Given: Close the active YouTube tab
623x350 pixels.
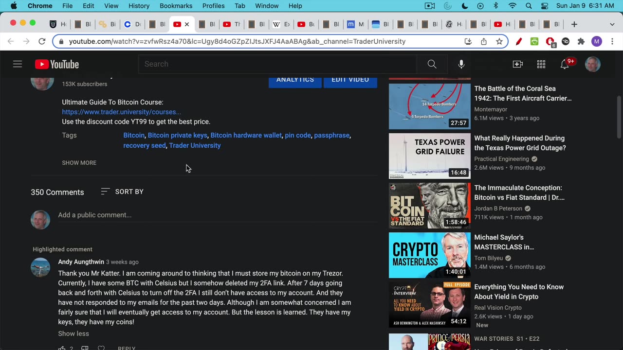Looking at the screenshot, I should click(x=187, y=24).
